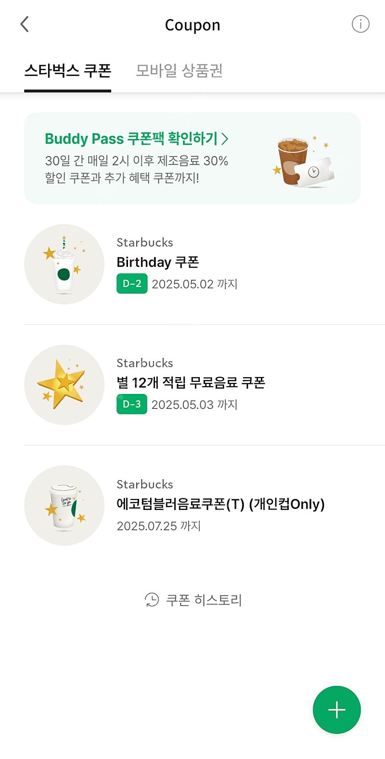Tap the back arrow icon
Viewport: 385px width, 759px height.
point(25,24)
